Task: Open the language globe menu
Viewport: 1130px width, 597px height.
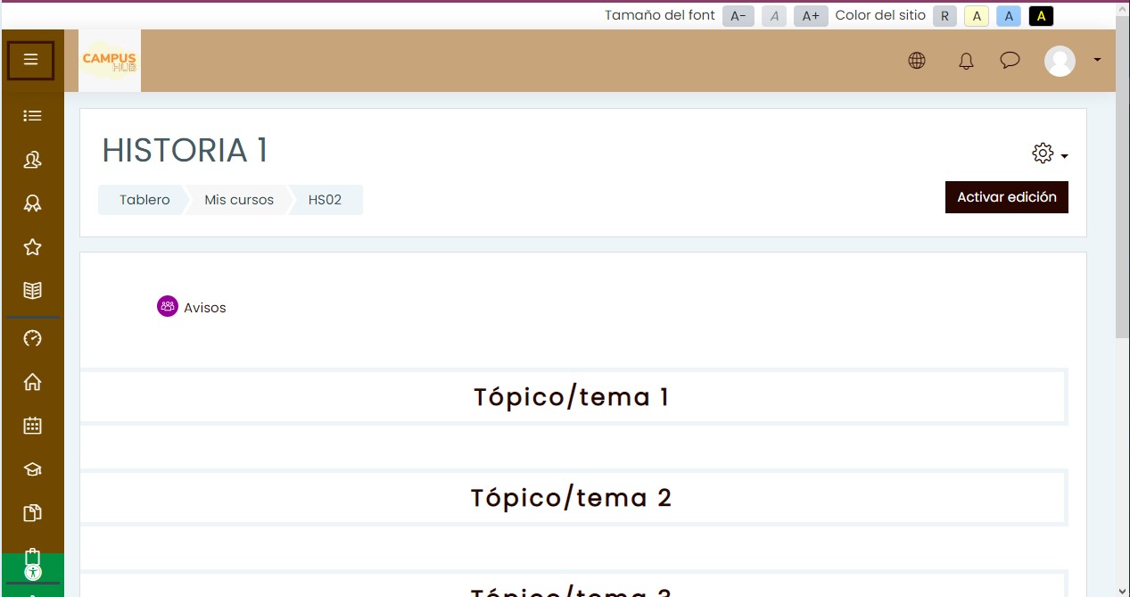Action: 917,61
